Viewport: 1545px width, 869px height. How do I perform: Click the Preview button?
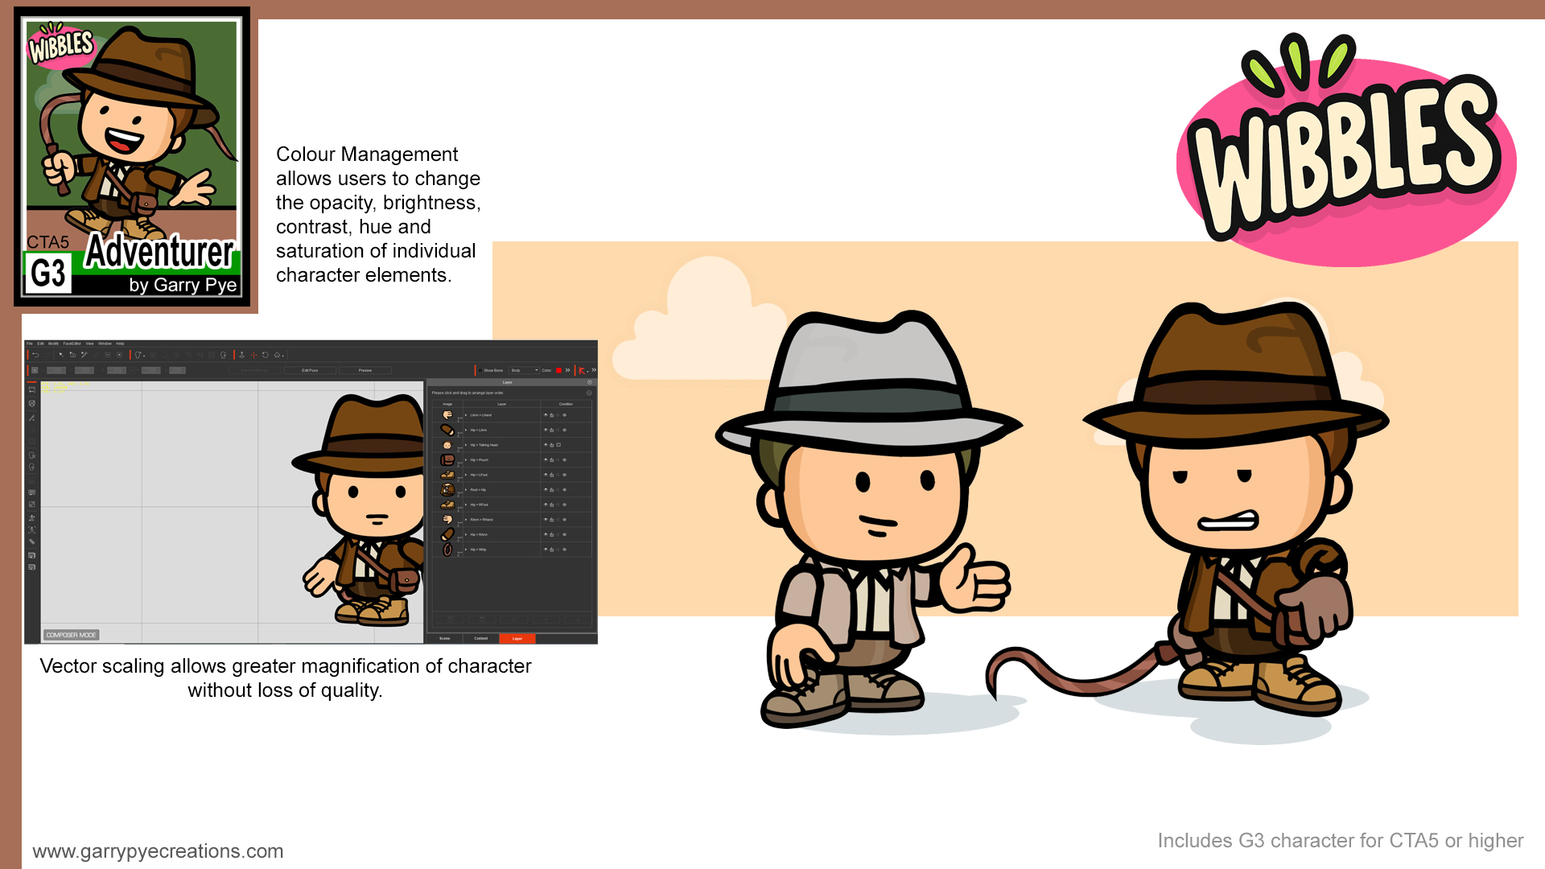pyautogui.click(x=365, y=370)
